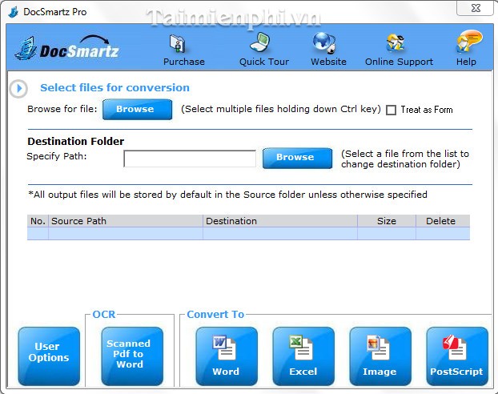Click the Delete column header
This screenshot has width=498, height=394.
click(x=443, y=221)
